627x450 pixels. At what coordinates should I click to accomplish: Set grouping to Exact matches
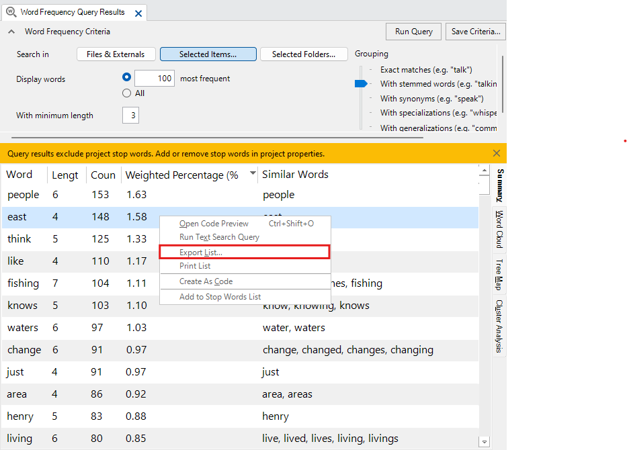[426, 70]
